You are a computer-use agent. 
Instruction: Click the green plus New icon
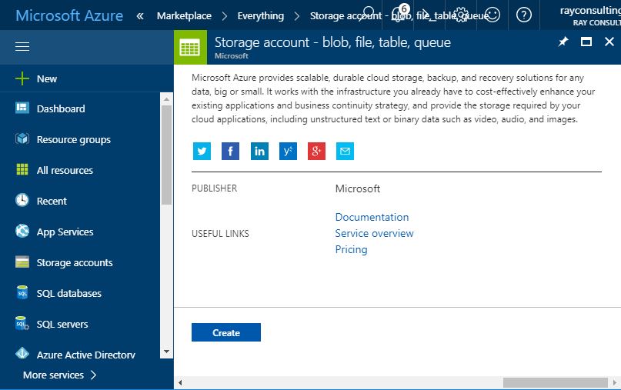[x=22, y=78]
